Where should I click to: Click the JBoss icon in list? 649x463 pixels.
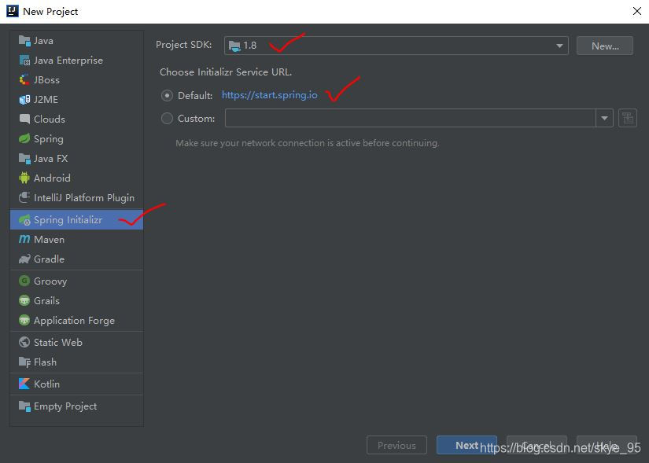pyautogui.click(x=24, y=80)
